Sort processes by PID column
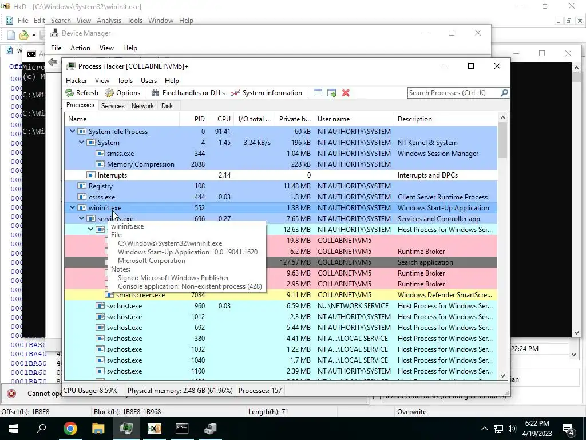 (x=193, y=119)
